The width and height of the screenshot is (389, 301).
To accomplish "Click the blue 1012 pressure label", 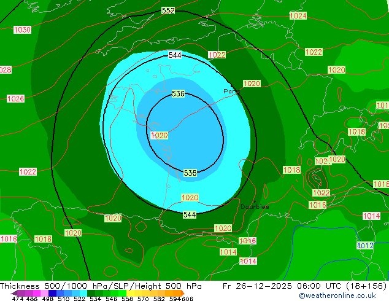I will click(365, 246).
